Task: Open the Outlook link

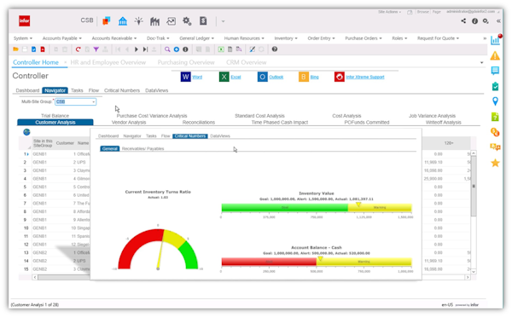Action: [276, 77]
